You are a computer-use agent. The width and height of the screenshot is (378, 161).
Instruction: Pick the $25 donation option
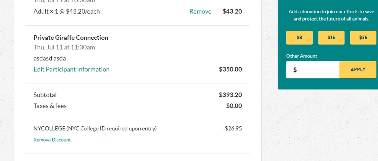[363, 38]
